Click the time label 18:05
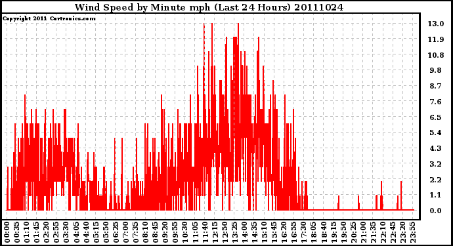This screenshot has width=453, height=246. tap(314, 233)
